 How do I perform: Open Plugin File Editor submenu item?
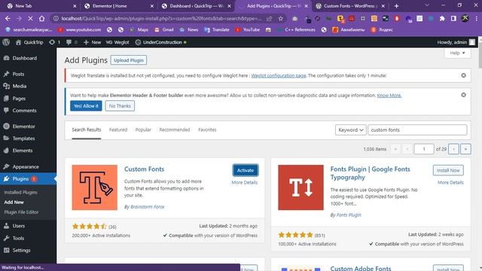[21, 212]
